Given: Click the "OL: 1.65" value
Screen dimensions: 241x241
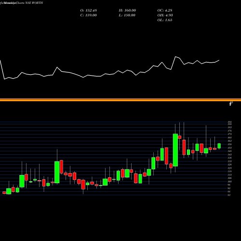Looking at the screenshot, I should pyautogui.click(x=165, y=20).
